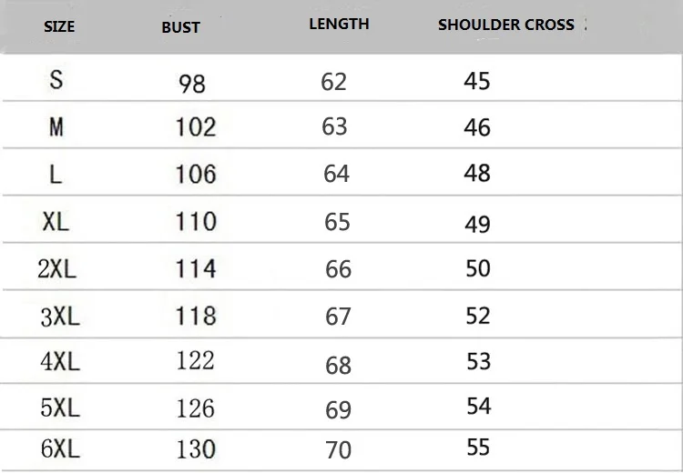Select the S size row label

(56, 80)
